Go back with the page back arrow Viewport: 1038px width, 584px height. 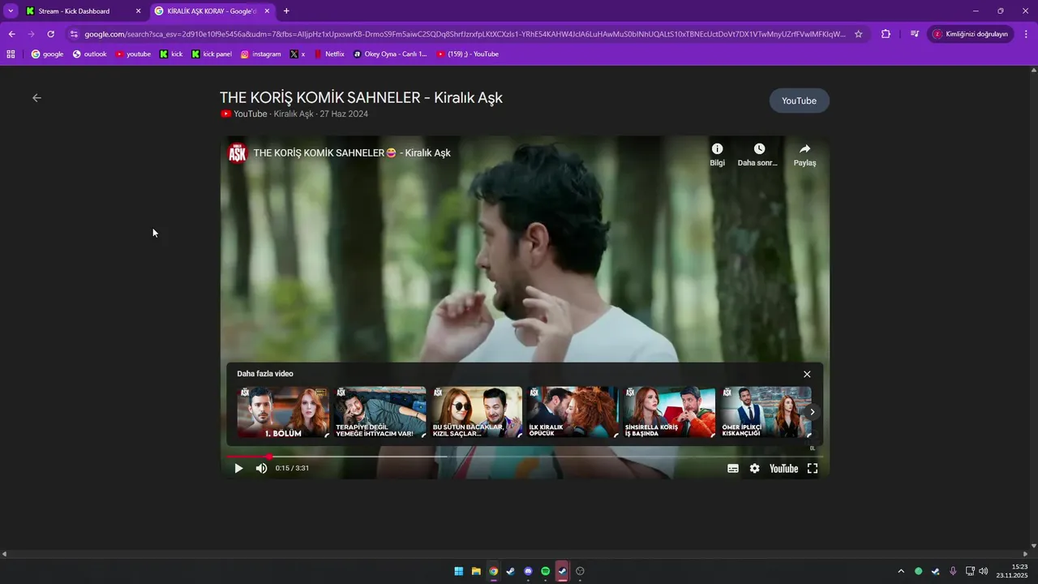coord(36,97)
